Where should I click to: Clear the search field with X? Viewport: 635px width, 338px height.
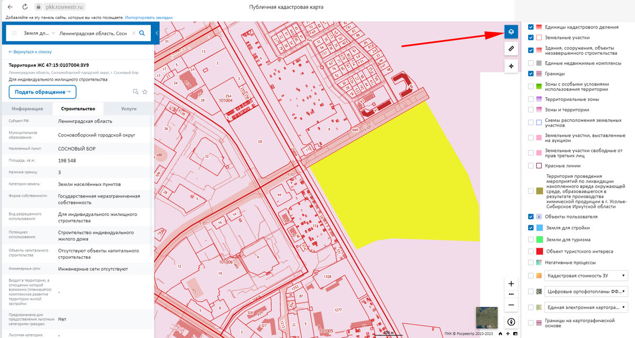point(133,33)
